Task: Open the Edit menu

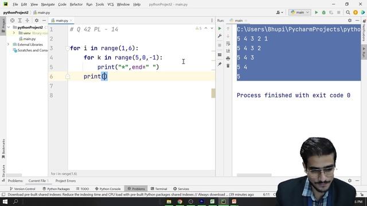Action: point(24,4)
